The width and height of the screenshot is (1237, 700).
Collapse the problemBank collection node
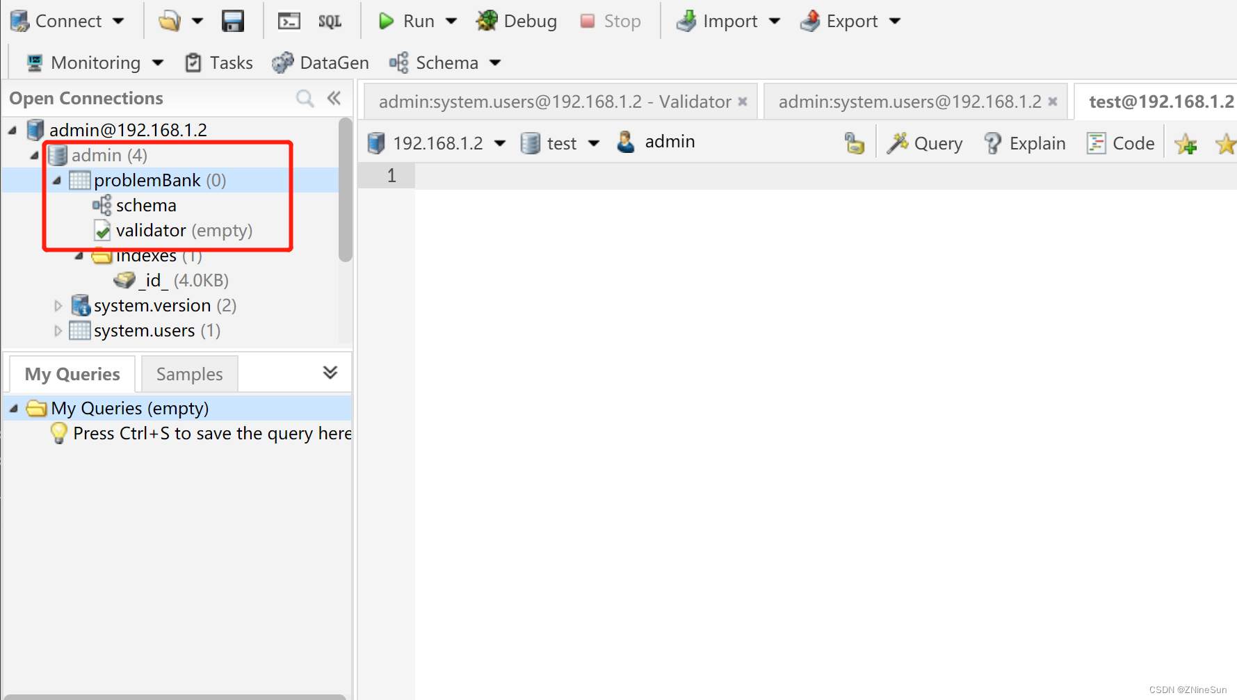coord(57,180)
